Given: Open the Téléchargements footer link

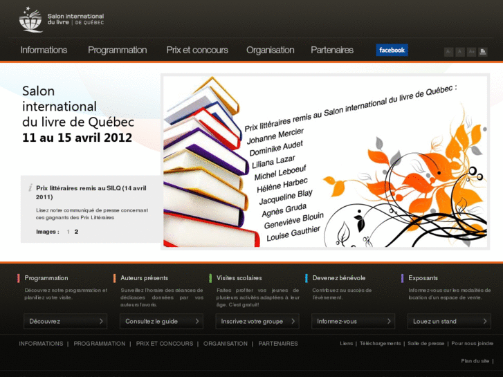Looking at the screenshot, I should [x=380, y=343].
